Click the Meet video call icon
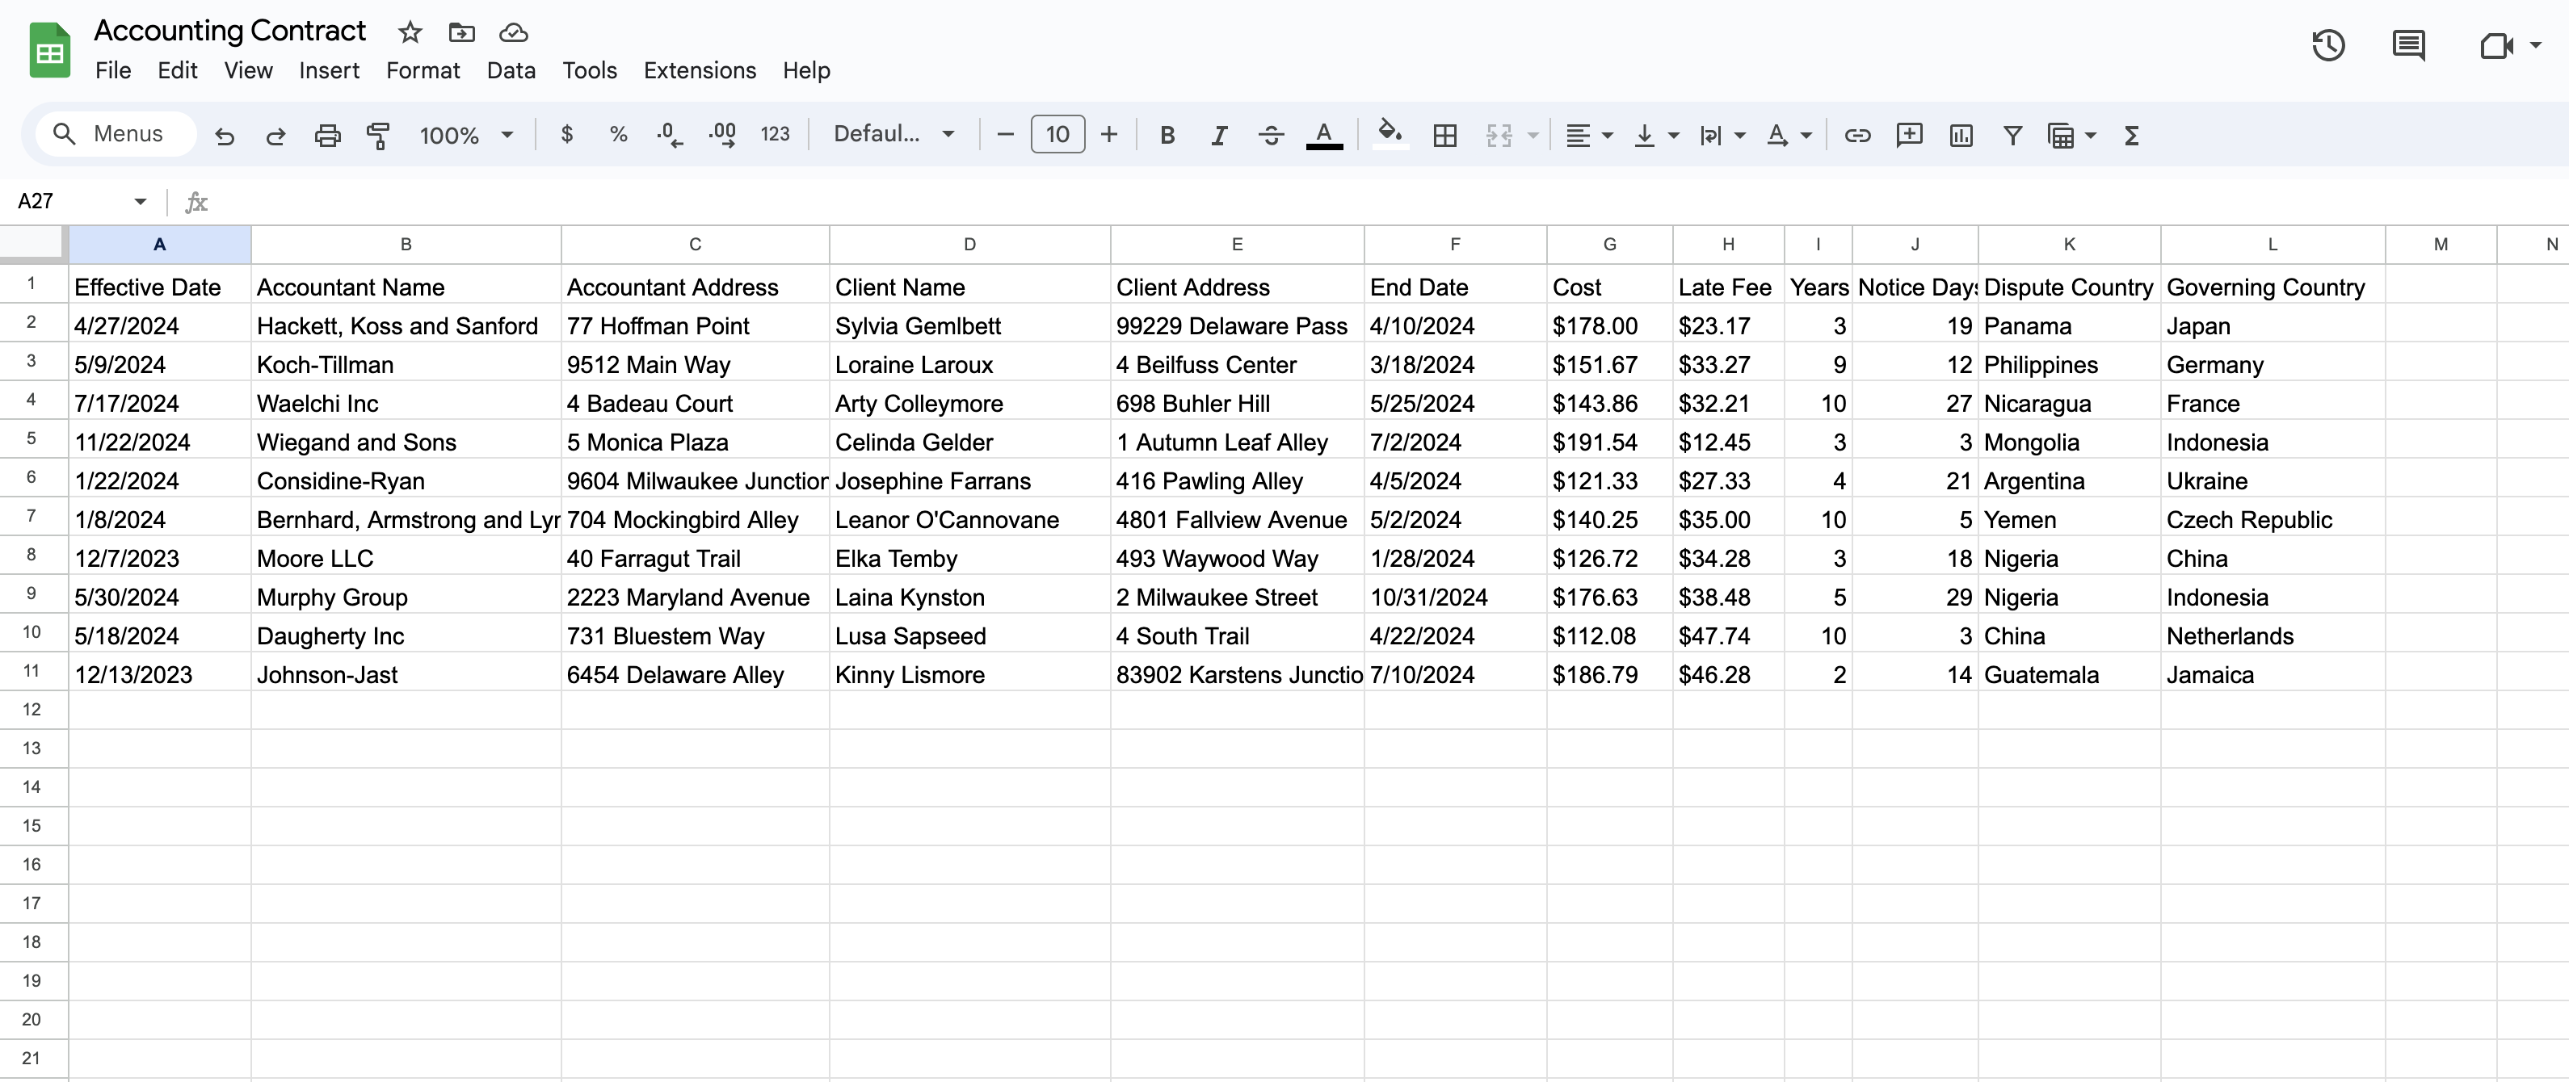The image size is (2569, 1082). pyautogui.click(x=2496, y=45)
